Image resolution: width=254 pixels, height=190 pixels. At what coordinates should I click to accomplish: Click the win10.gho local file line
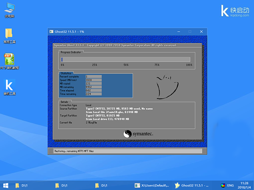112,112
